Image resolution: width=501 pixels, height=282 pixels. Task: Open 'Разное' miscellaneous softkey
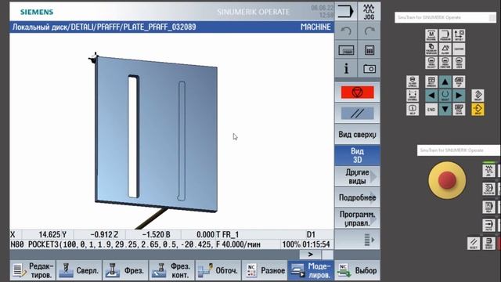coord(265,270)
